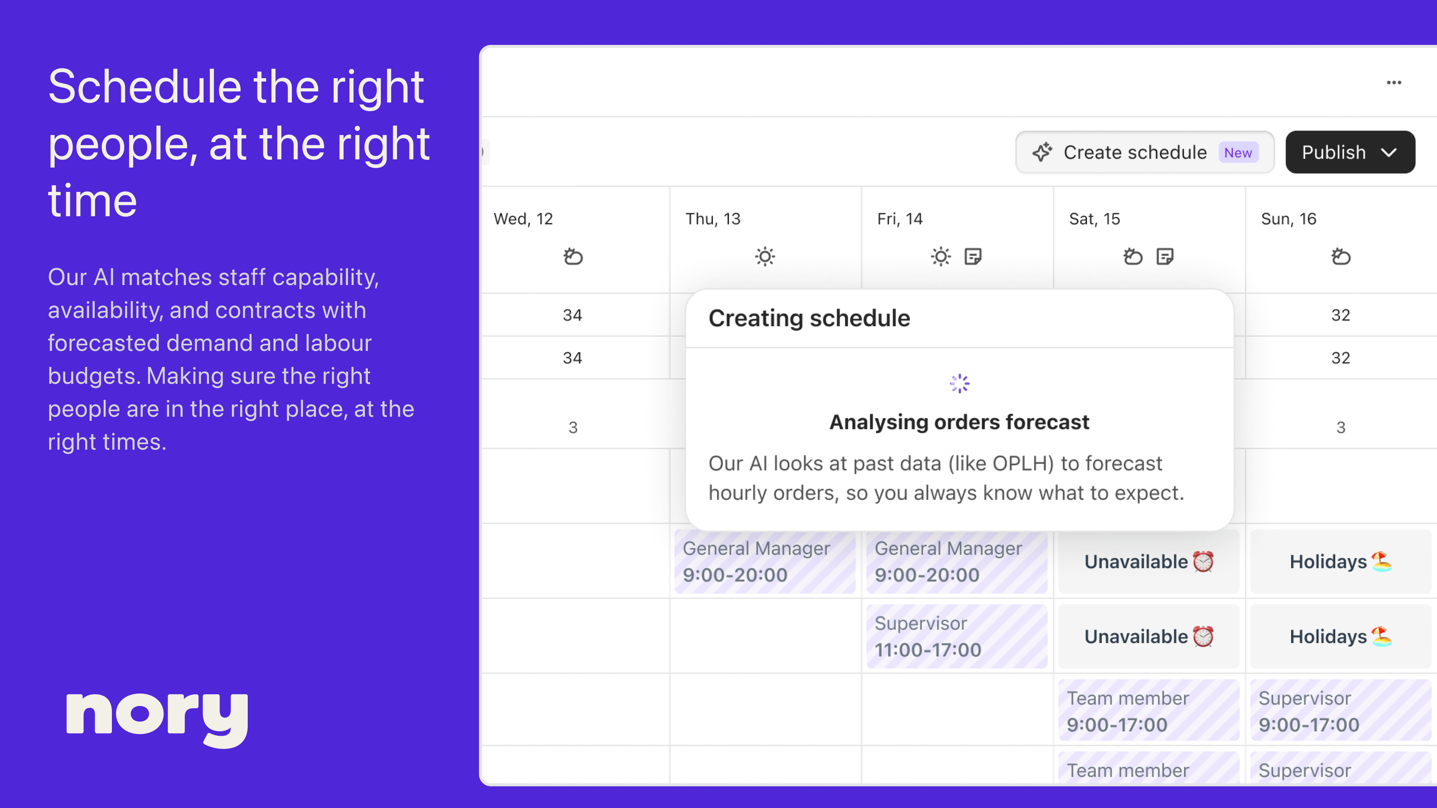The image size is (1437, 808).
Task: Click the Publish button
Action: (x=1333, y=152)
